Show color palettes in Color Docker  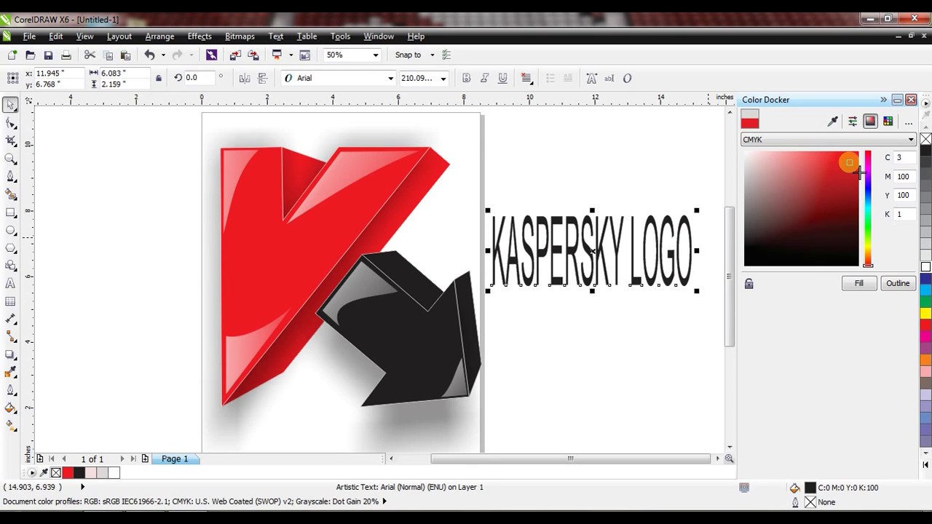click(888, 122)
